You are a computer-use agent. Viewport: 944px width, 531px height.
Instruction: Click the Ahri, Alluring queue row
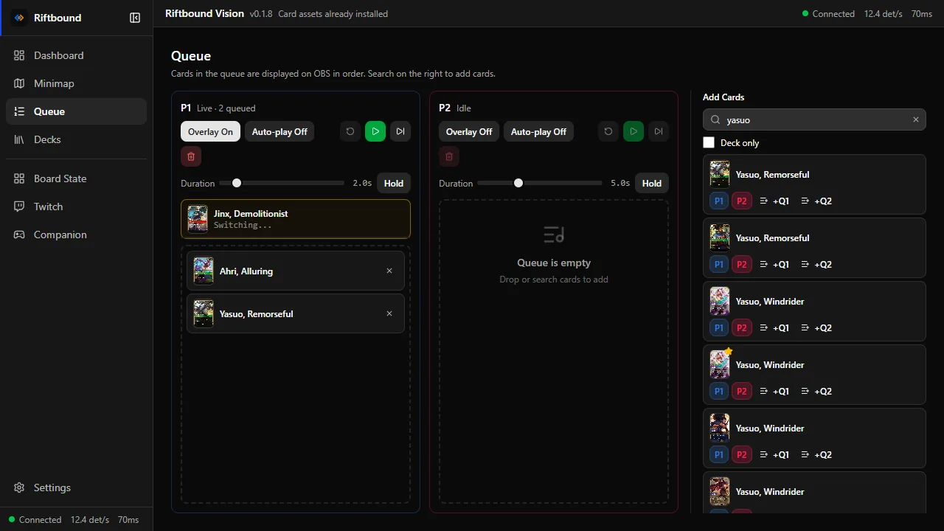point(296,271)
